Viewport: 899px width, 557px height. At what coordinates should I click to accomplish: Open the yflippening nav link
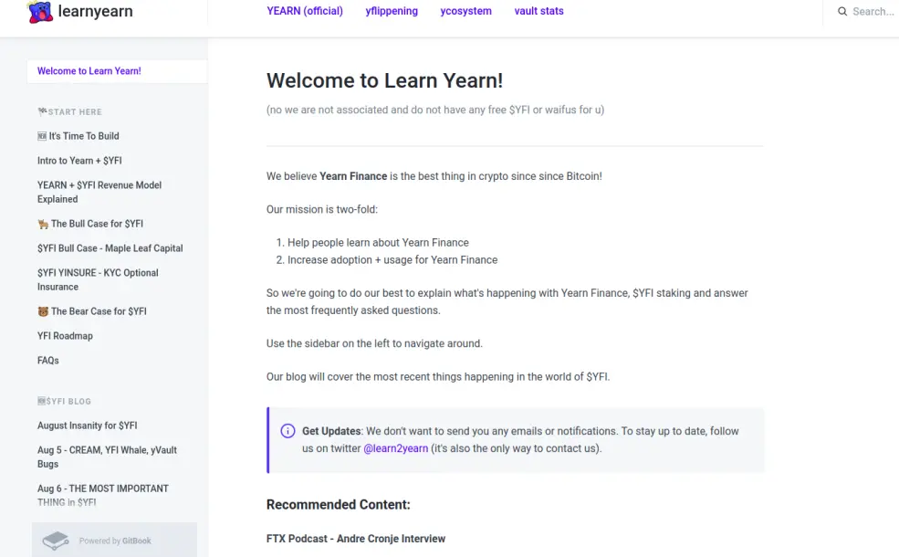click(392, 11)
